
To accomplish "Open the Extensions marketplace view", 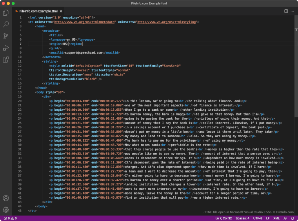I will tap(6, 59).
